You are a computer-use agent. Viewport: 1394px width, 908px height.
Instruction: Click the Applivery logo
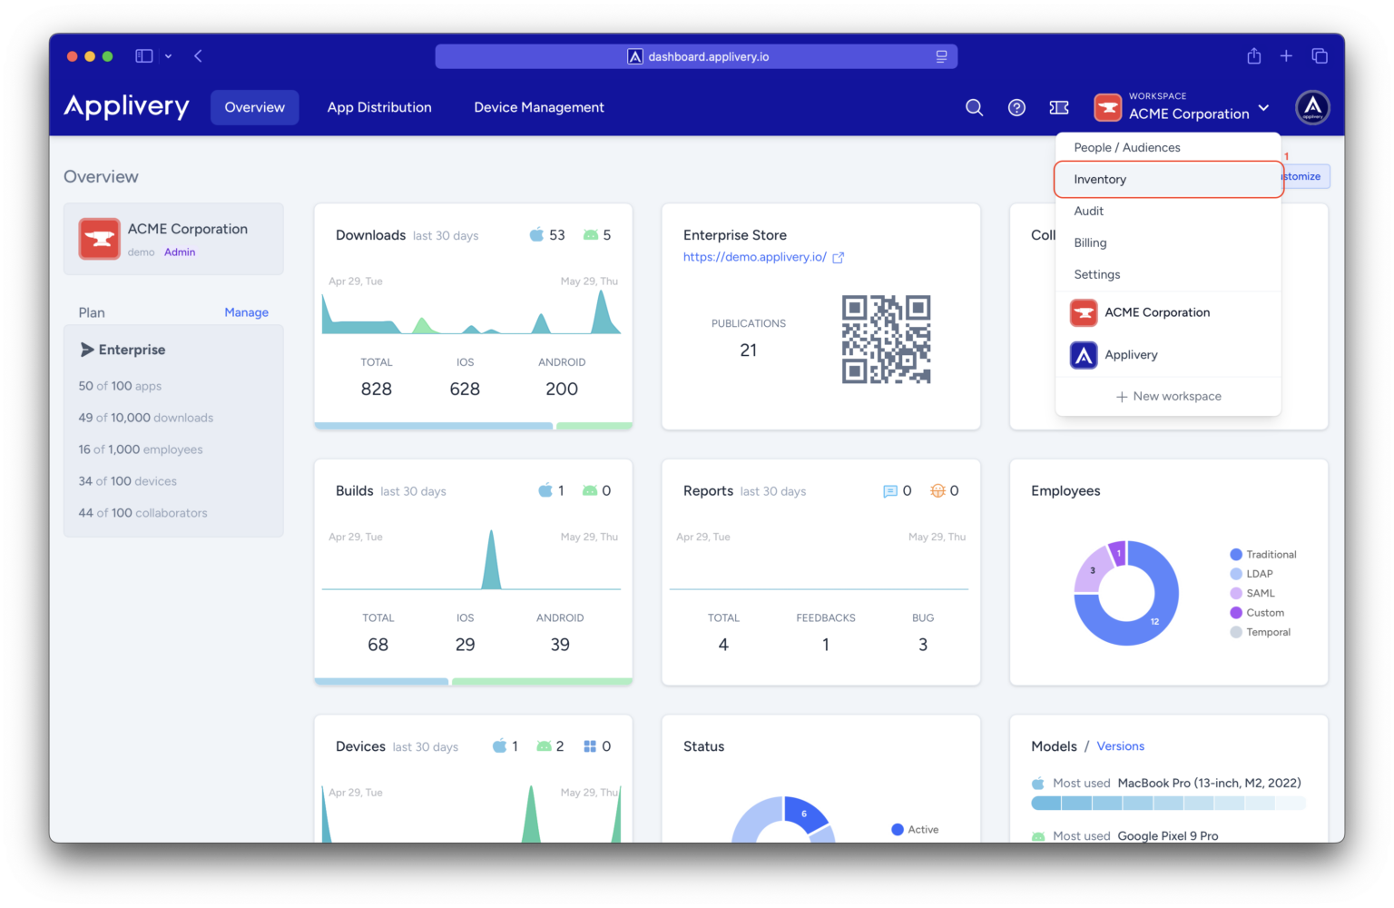(126, 106)
